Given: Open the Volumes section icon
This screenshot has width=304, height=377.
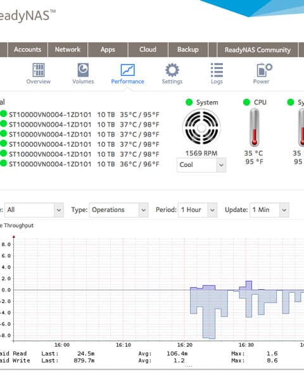Looking at the screenshot, I should pos(83,70).
